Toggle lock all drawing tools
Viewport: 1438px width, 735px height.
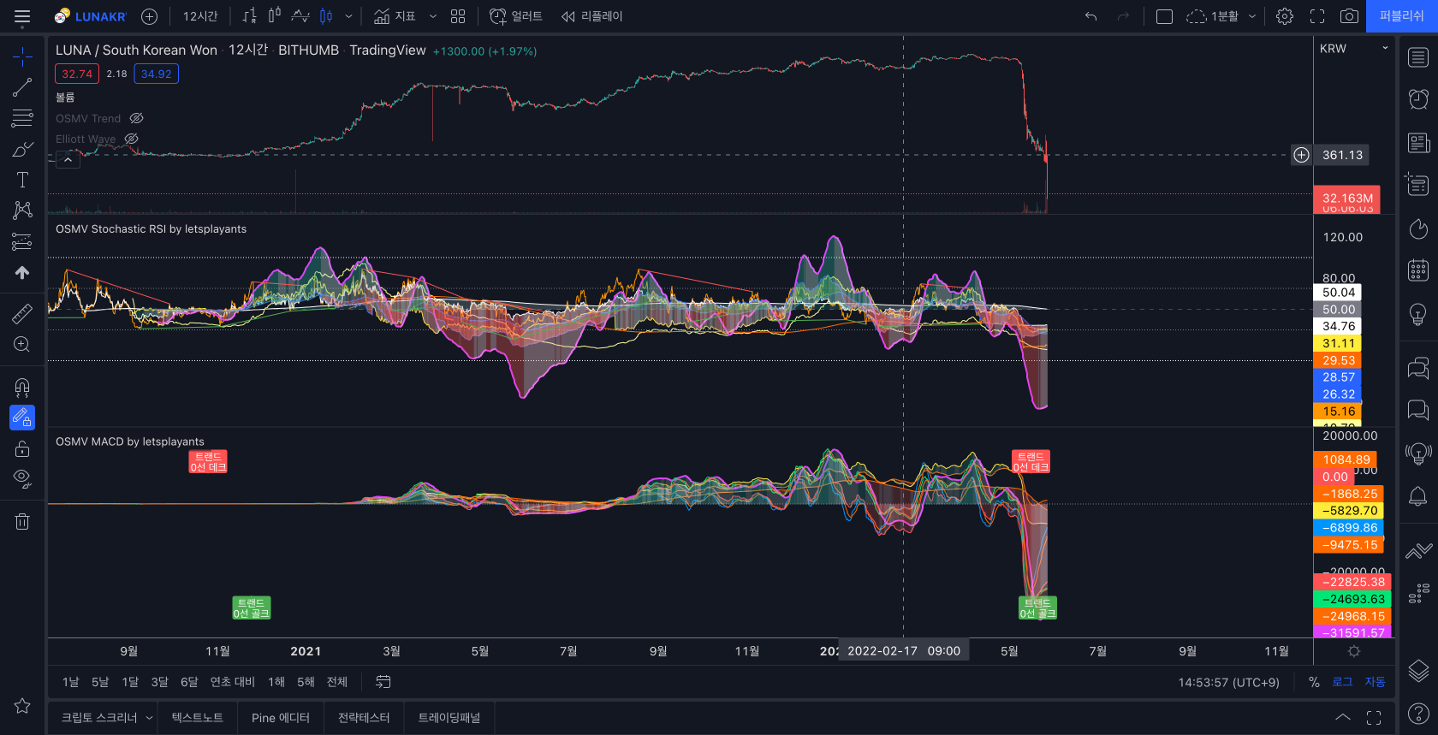pyautogui.click(x=22, y=448)
